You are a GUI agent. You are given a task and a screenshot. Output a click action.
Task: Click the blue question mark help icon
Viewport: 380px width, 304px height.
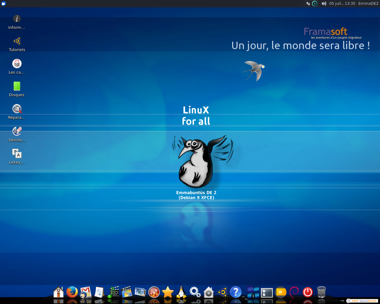[236, 292]
